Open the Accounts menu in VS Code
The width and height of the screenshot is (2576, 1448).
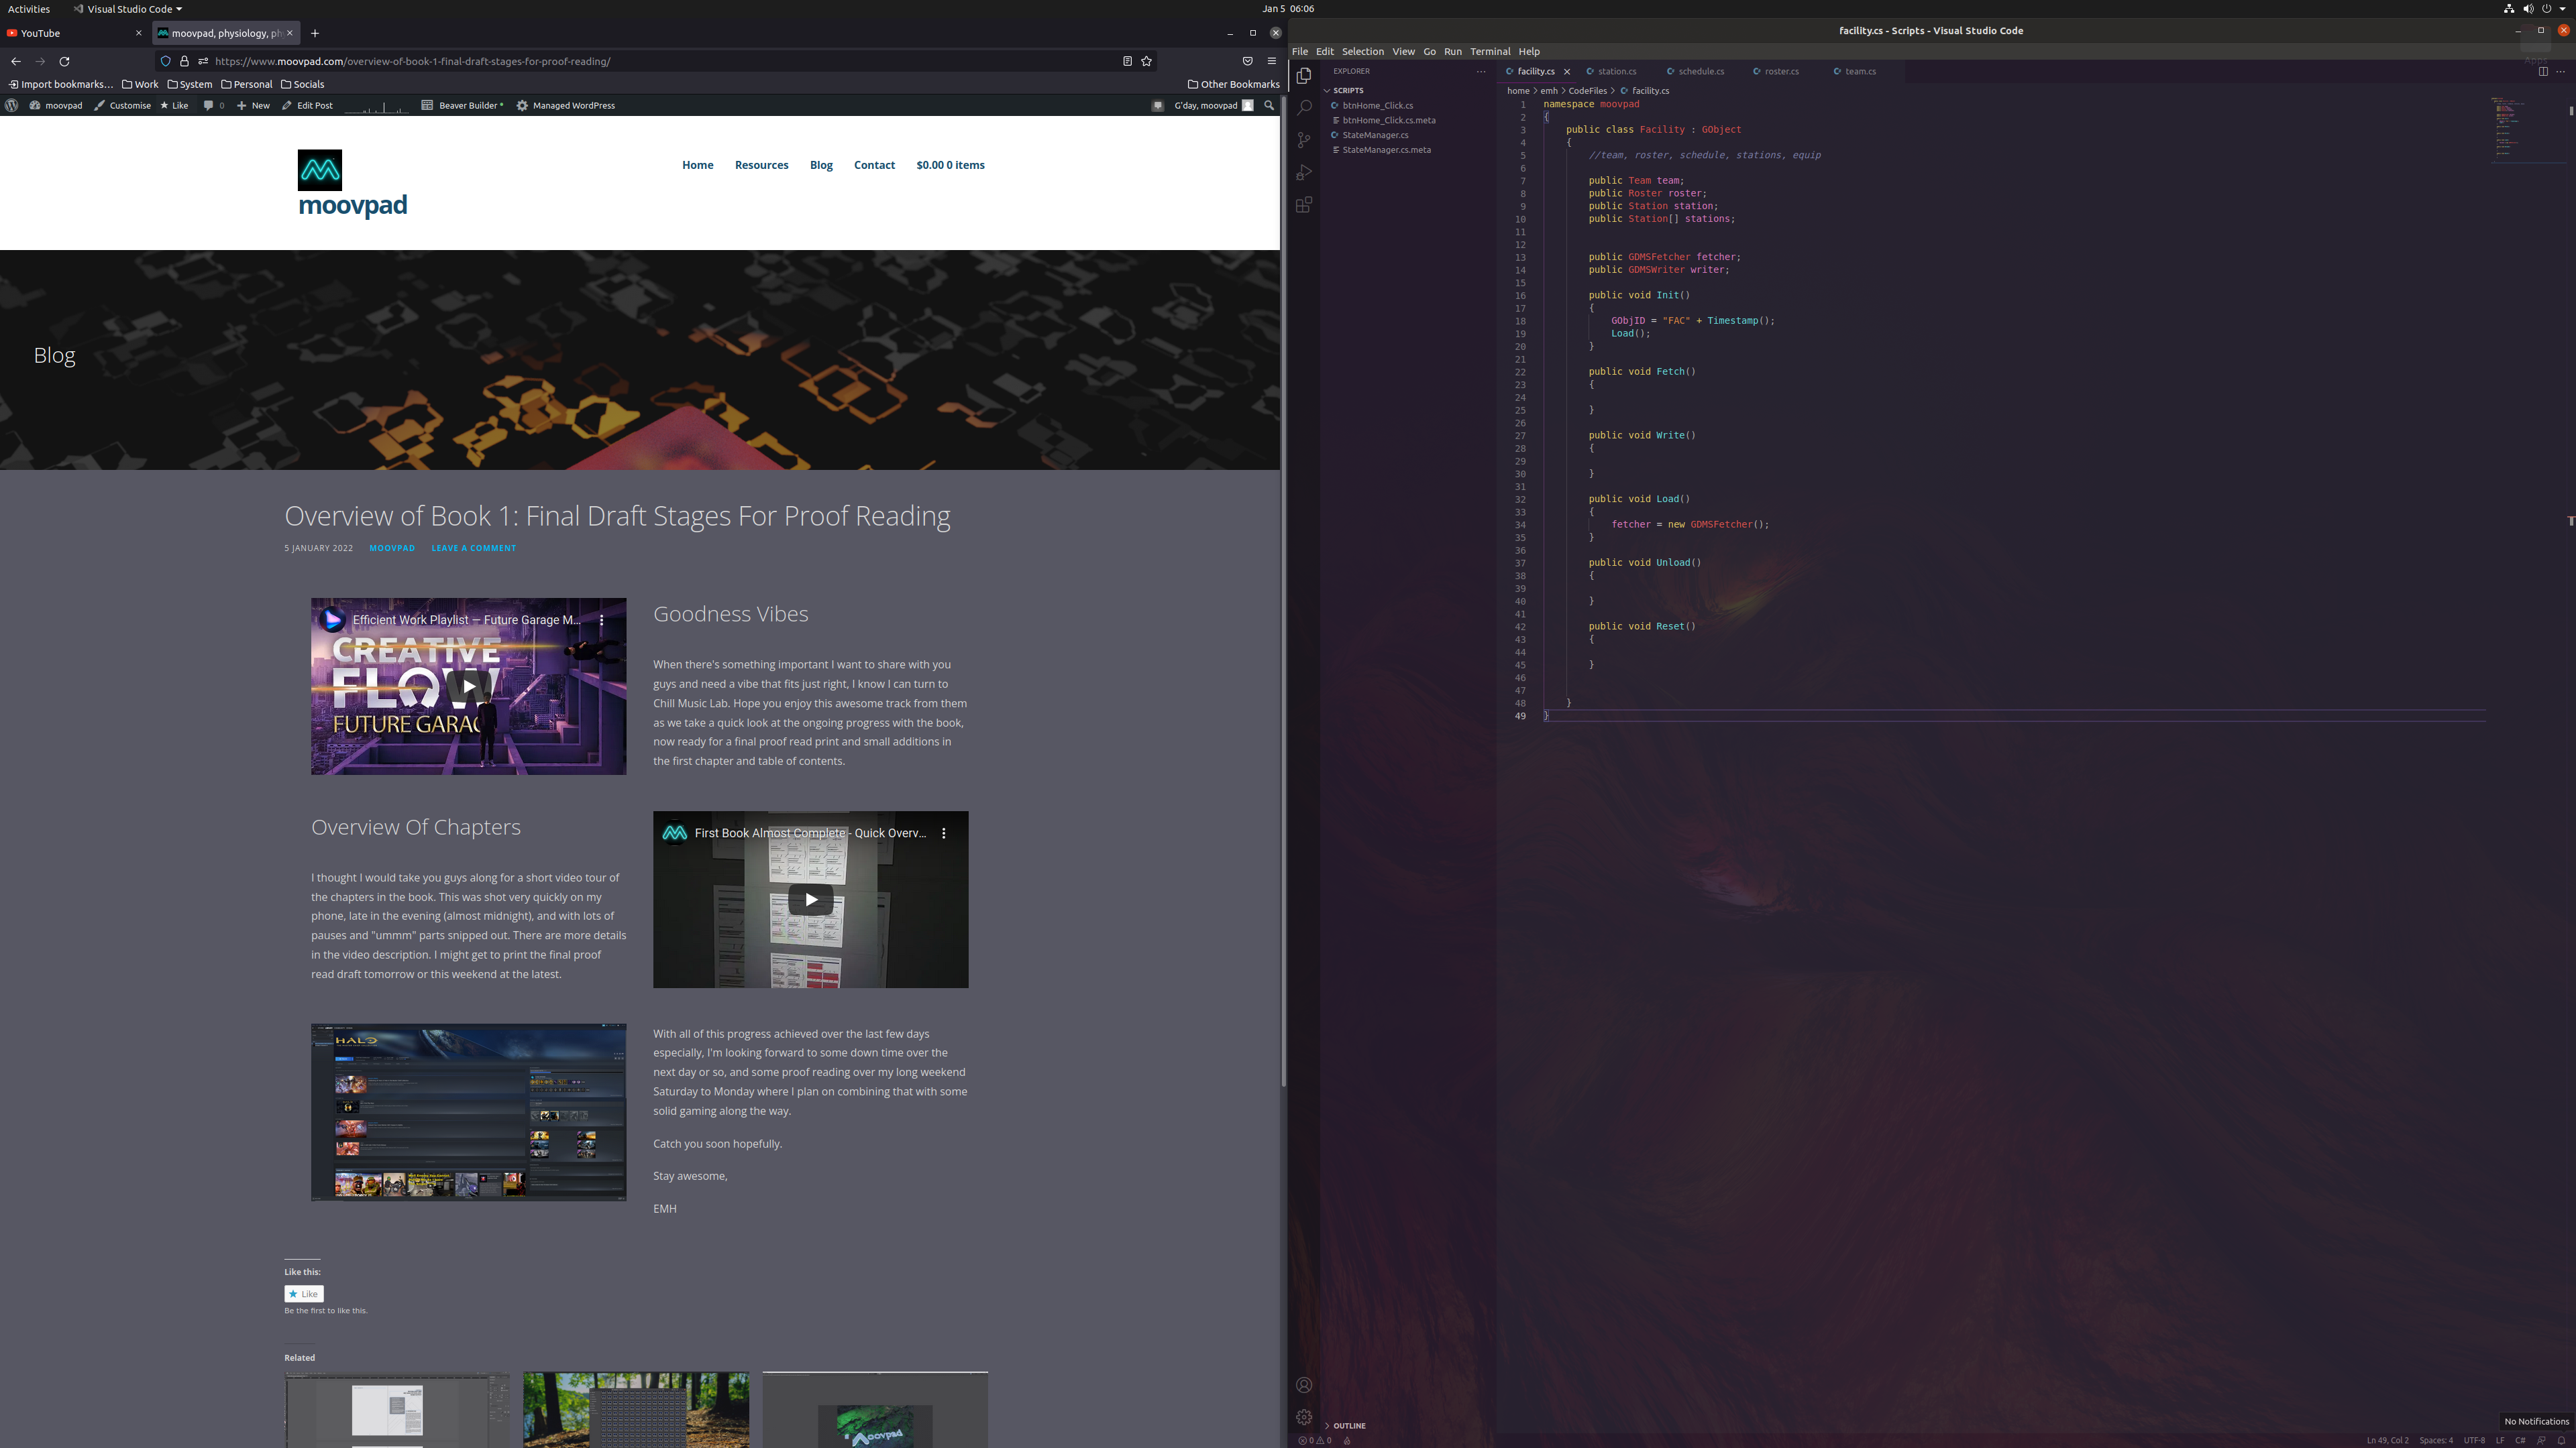tap(1304, 1385)
